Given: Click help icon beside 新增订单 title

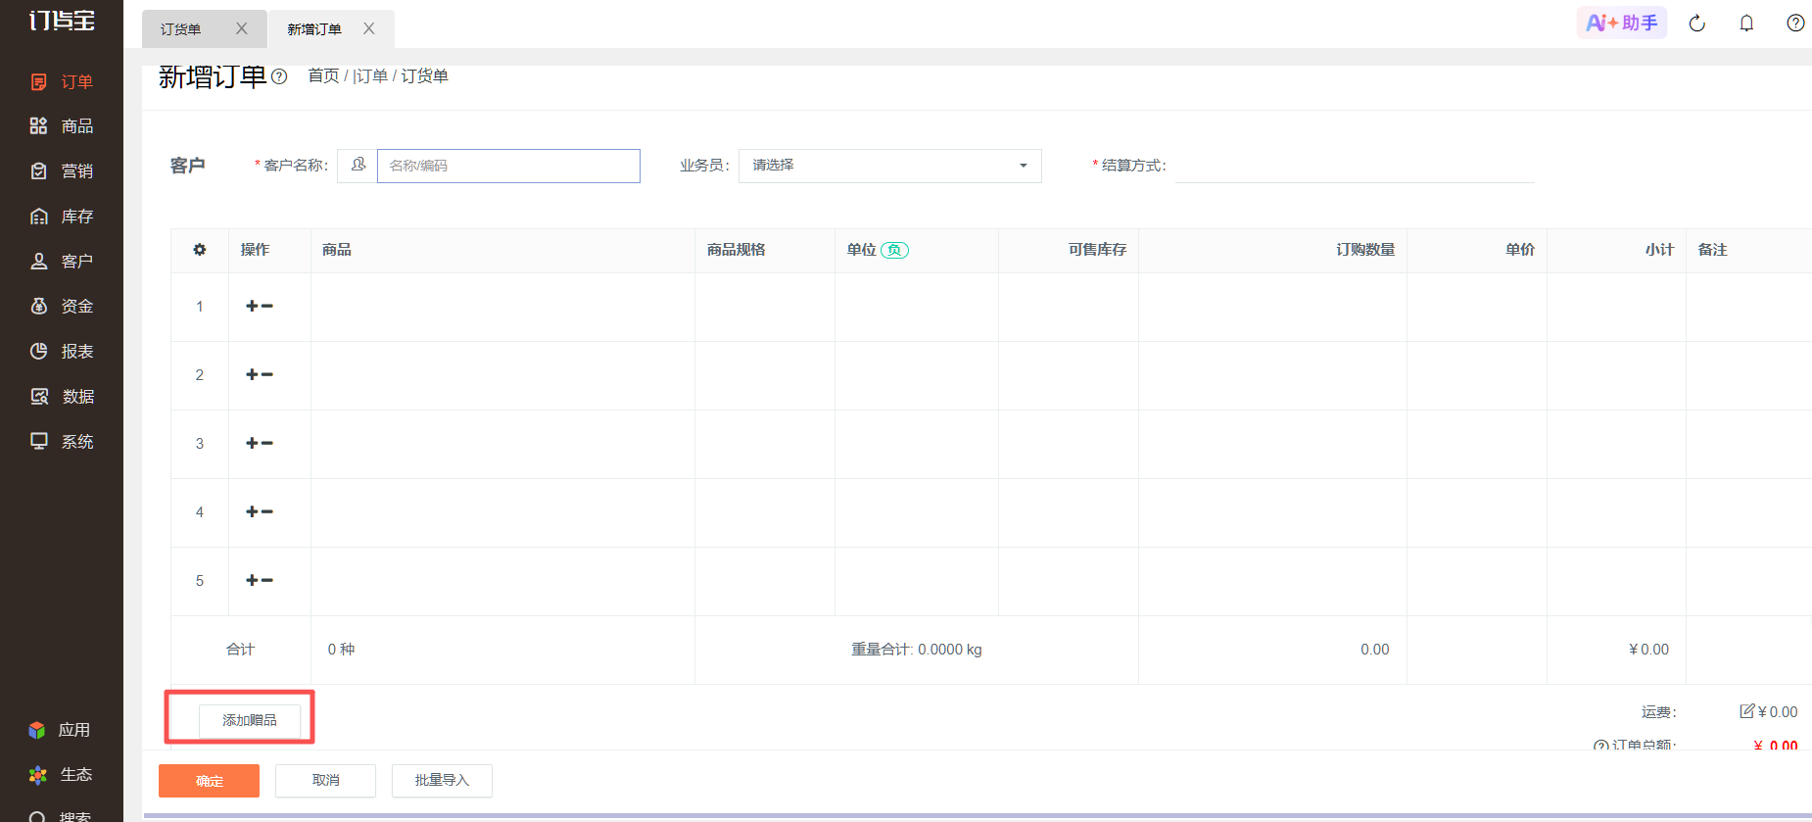Looking at the screenshot, I should (279, 76).
